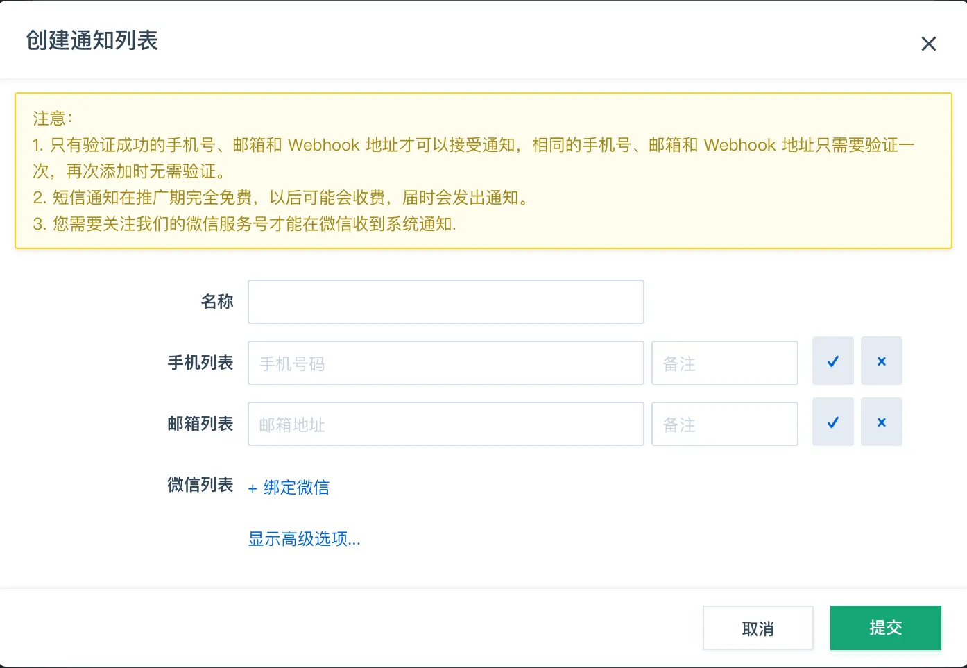Click the 名称 field label
Image resolution: width=967 pixels, height=668 pixels.
pos(216,302)
